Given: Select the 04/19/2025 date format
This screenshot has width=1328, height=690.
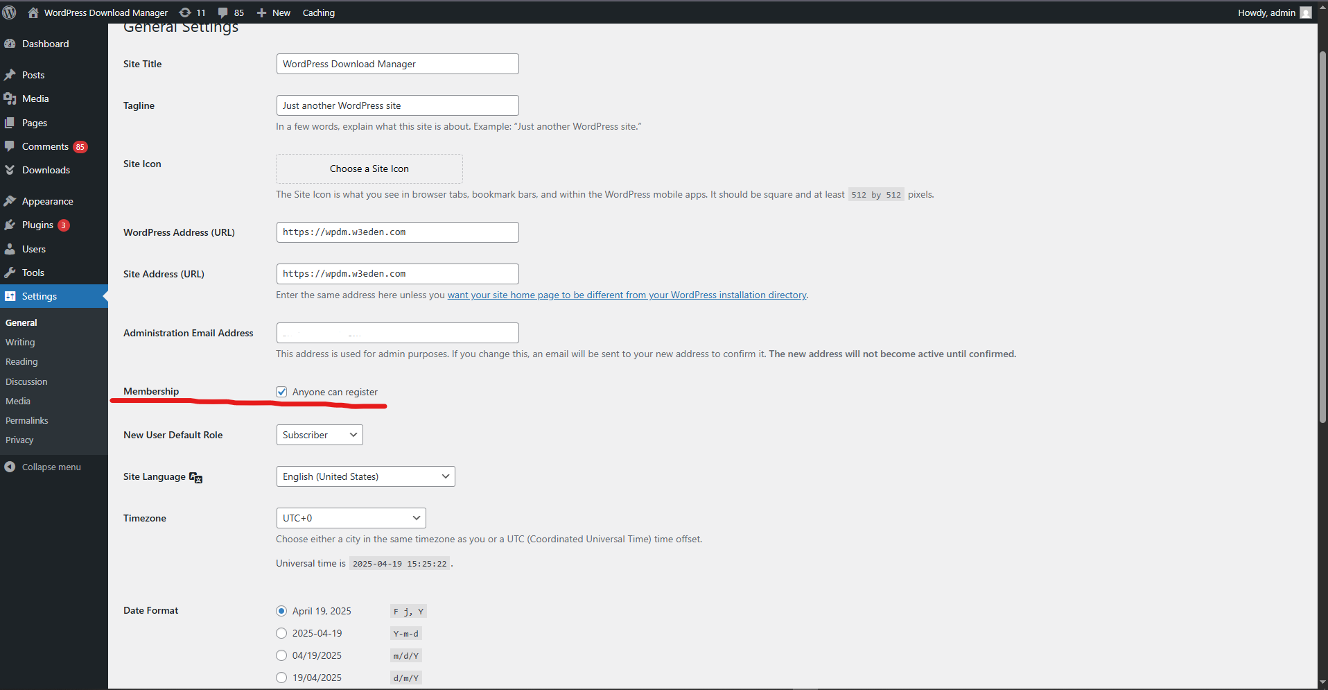Looking at the screenshot, I should point(281,655).
